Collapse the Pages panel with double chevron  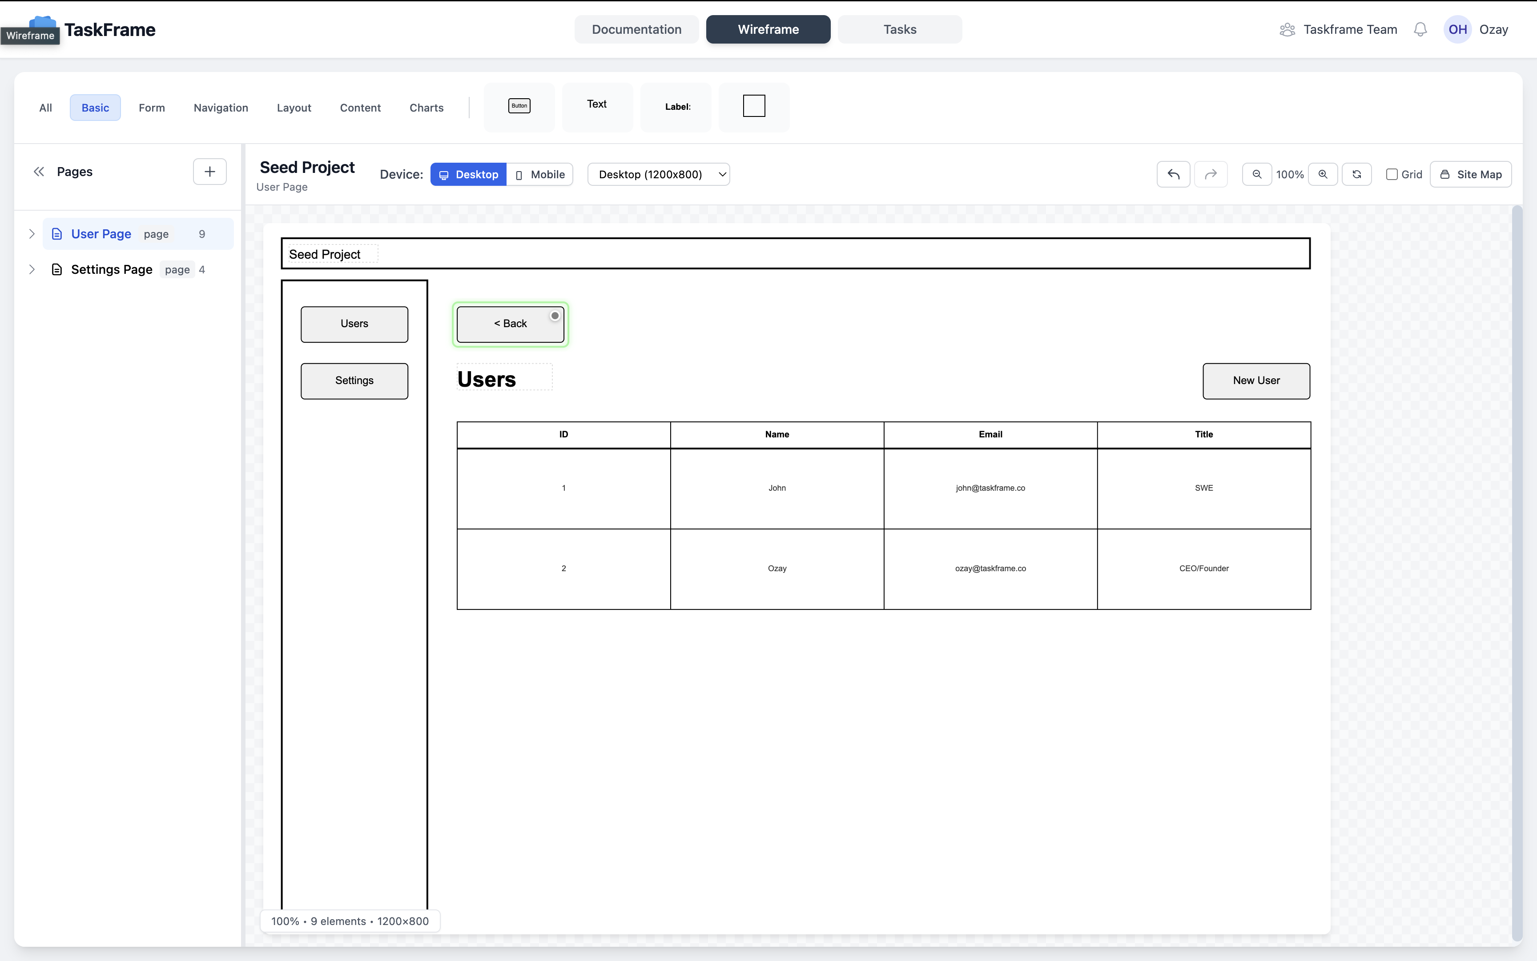click(x=39, y=172)
